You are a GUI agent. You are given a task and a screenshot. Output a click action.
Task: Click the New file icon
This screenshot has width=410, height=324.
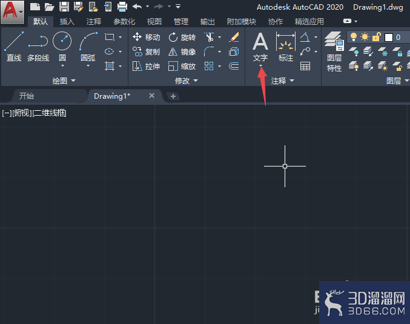pos(35,7)
